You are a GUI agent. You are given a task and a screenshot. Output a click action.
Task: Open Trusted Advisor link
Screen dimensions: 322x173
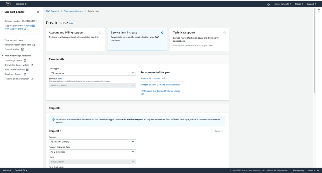(x=12, y=49)
